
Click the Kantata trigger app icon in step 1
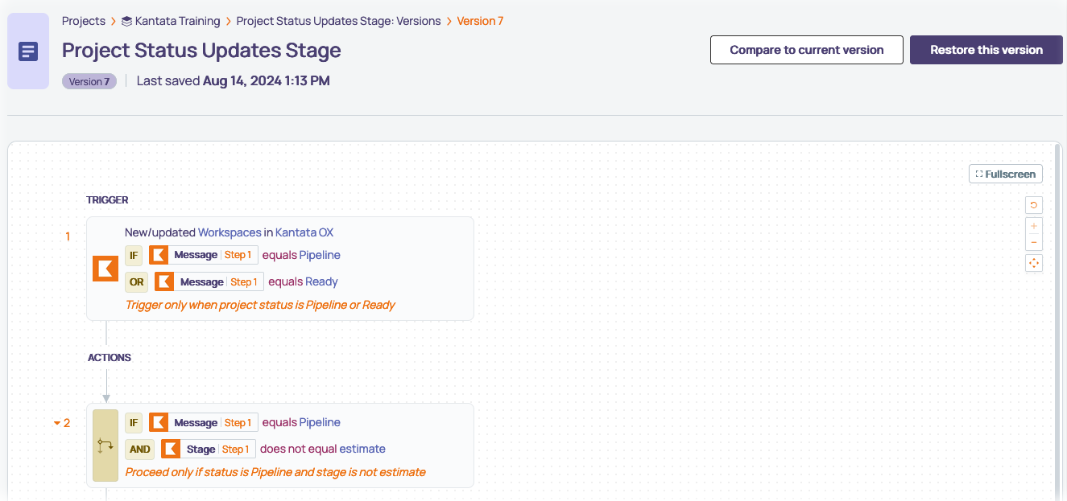point(105,269)
